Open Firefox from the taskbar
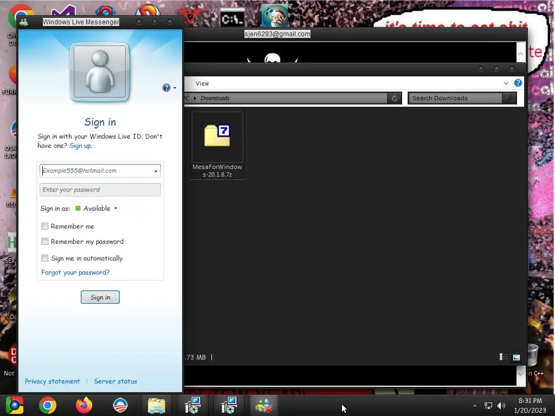 84,405
